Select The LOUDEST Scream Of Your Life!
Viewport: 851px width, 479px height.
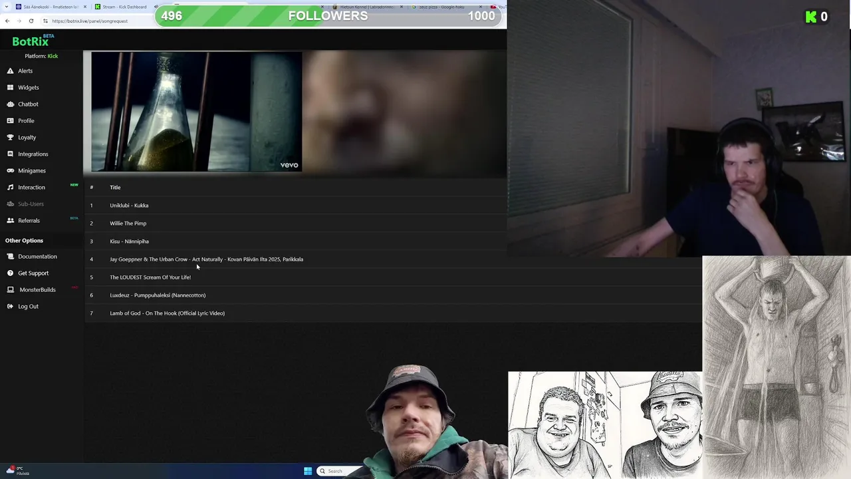point(150,277)
